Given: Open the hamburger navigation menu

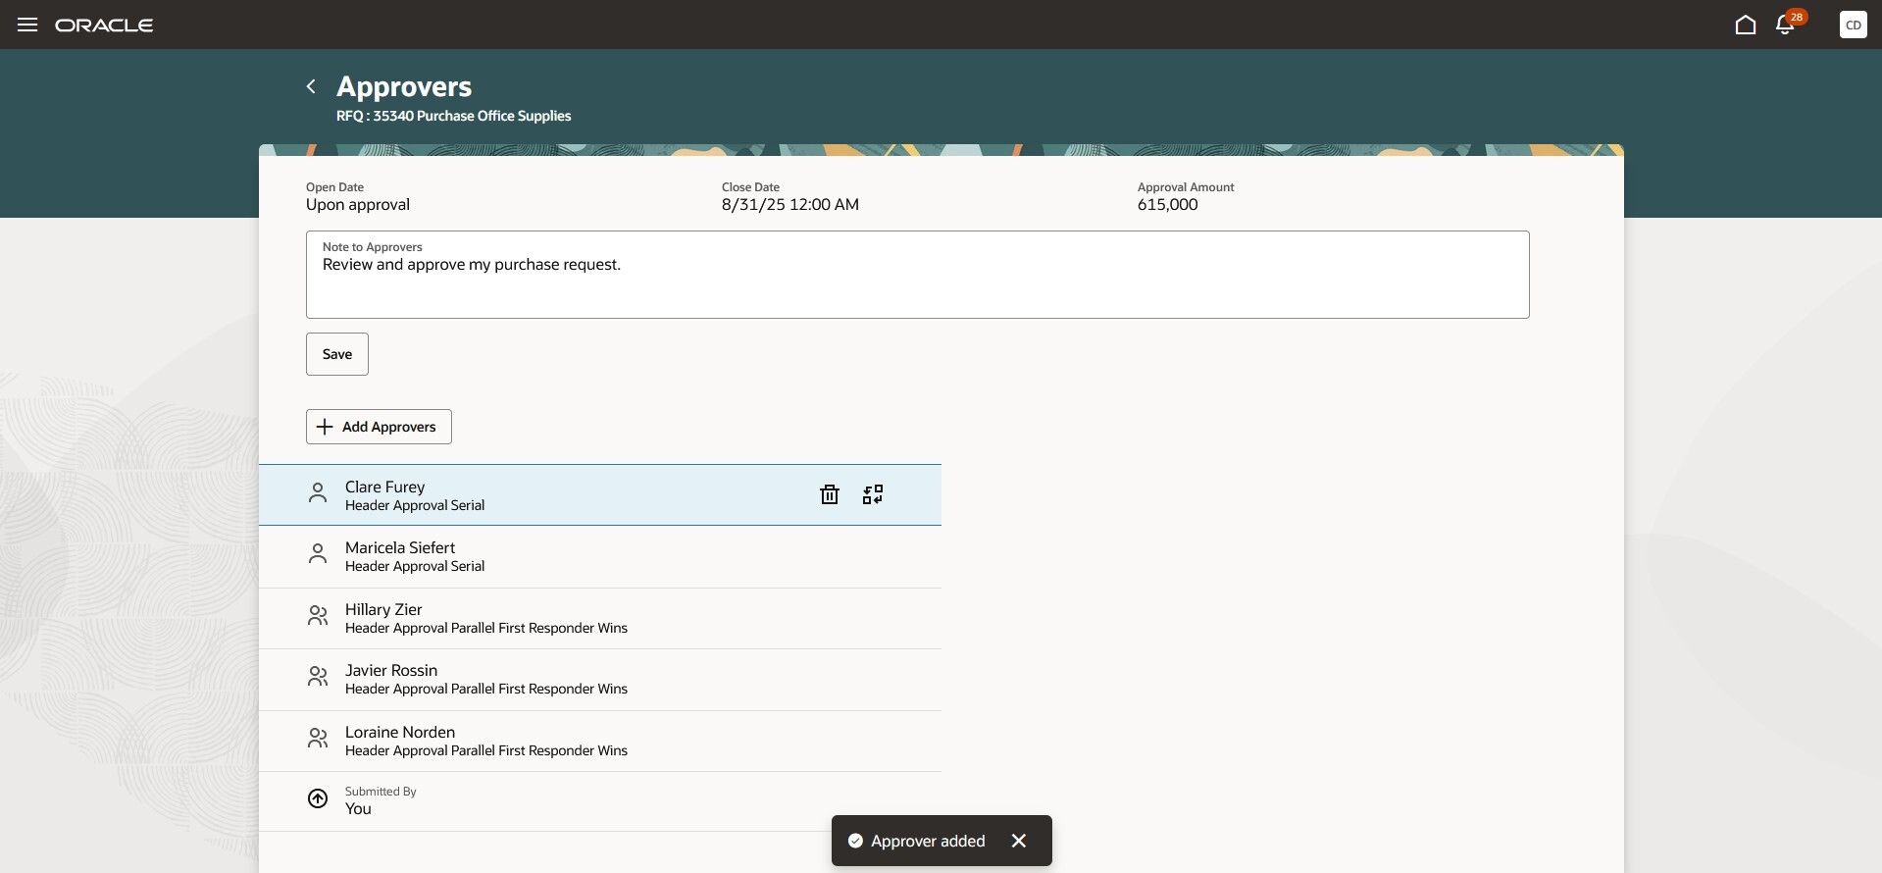Looking at the screenshot, I should pyautogui.click(x=27, y=25).
